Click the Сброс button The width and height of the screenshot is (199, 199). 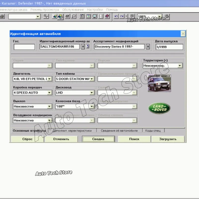27,139
